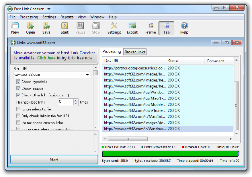
Task: Select the soft32.com/c/Mac/Int... row
Action: [x=168, y=116]
